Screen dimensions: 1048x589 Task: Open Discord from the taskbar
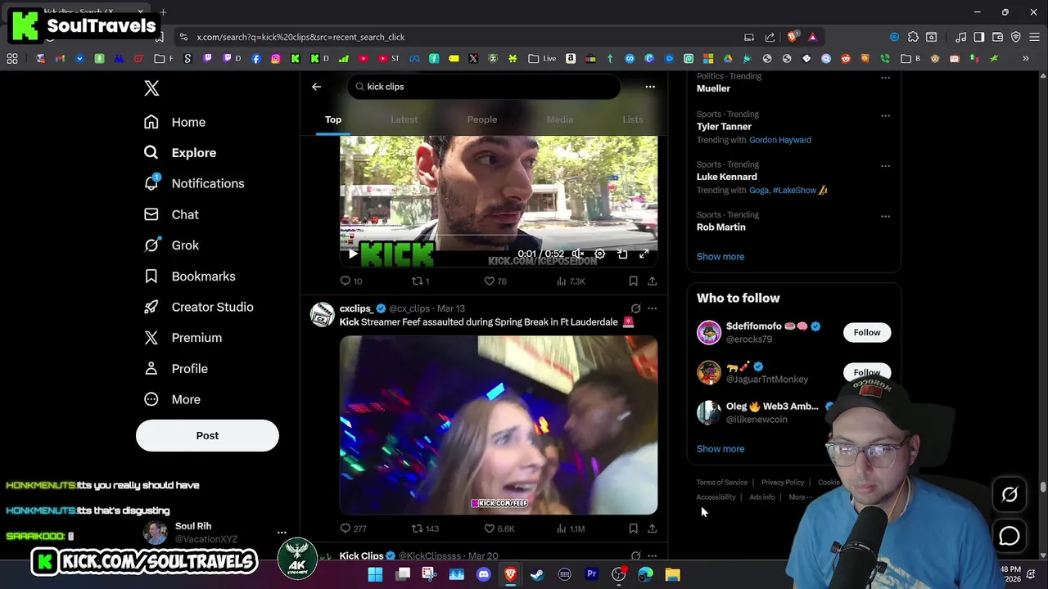(x=483, y=574)
